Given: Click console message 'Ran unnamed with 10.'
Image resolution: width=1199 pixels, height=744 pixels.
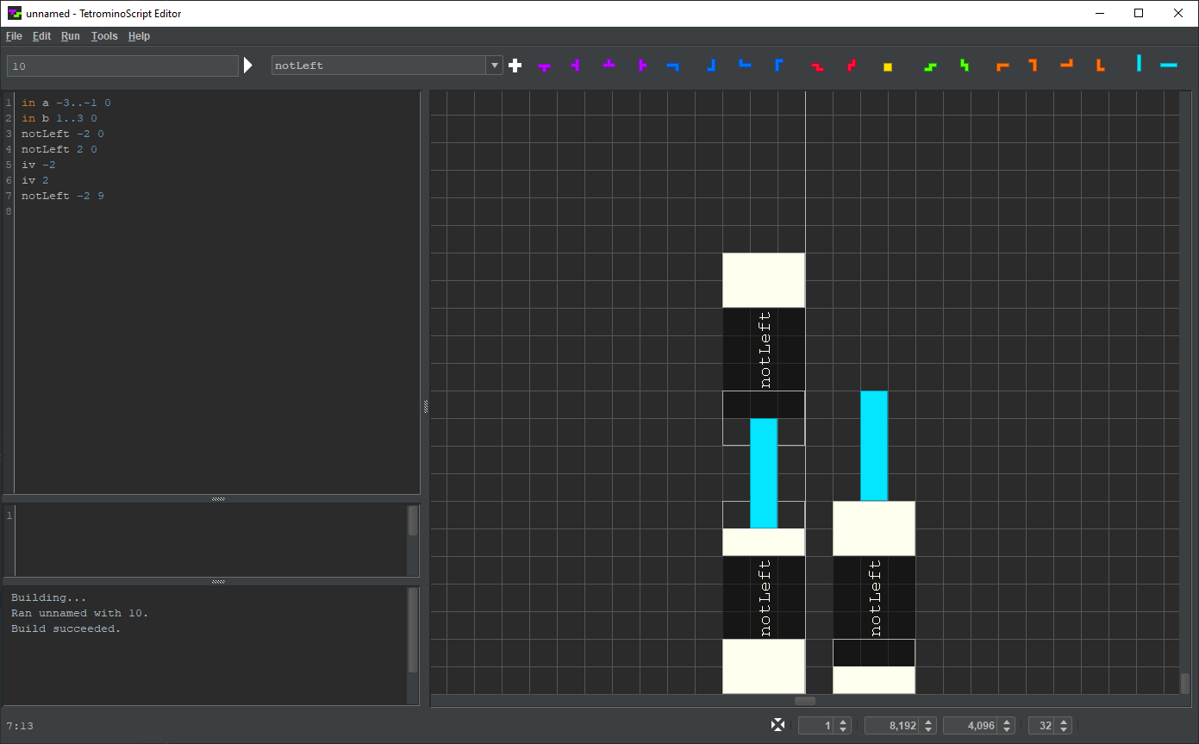Looking at the screenshot, I should pos(80,613).
